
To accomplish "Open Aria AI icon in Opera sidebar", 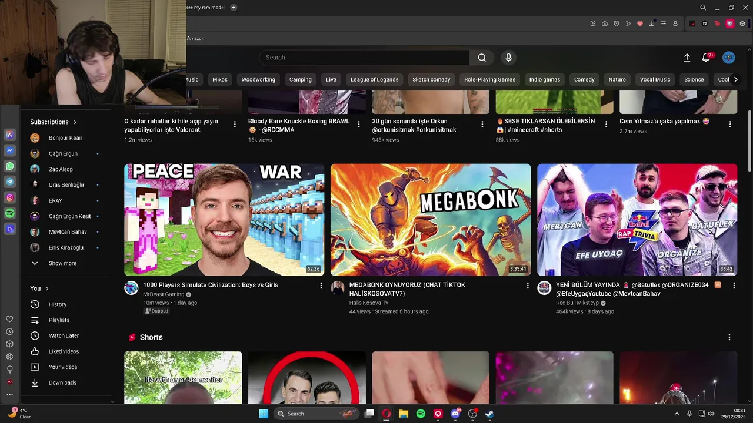I will (x=9, y=135).
